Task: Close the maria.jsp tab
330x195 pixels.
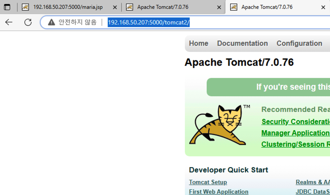Action: point(115,7)
